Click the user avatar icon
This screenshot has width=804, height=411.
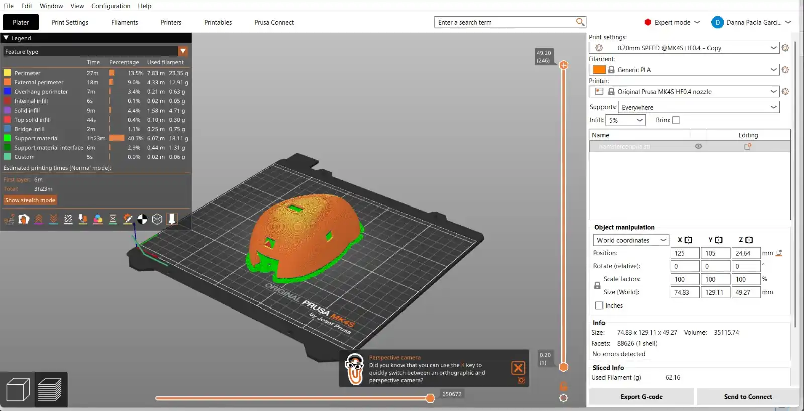coord(717,22)
